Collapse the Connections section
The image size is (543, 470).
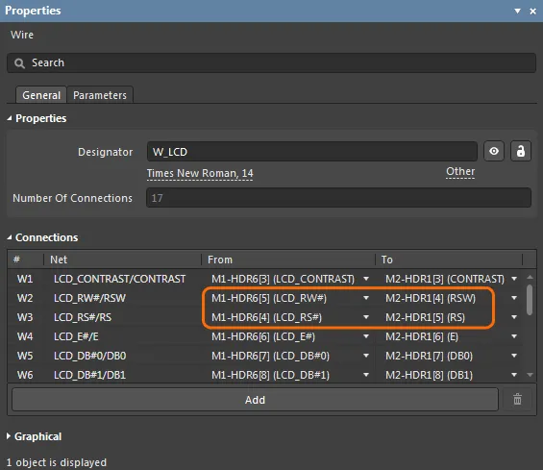coord(10,237)
